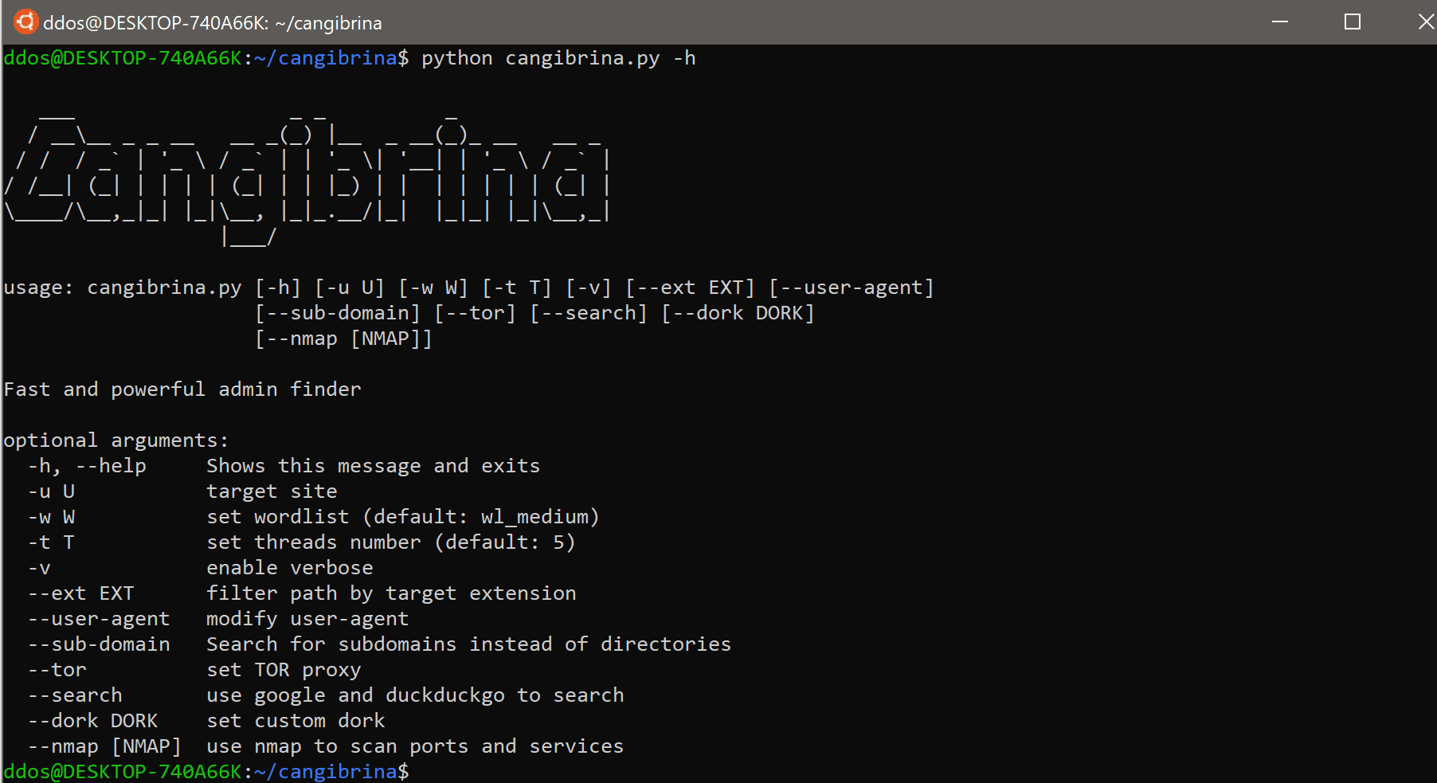Click the '-u U' option
This screenshot has width=1437, height=783.
click(x=51, y=491)
